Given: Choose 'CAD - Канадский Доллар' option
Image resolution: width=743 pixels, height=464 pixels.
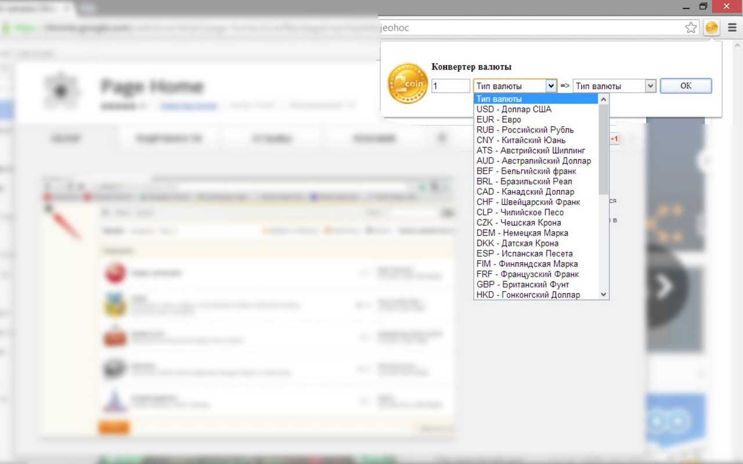Looking at the screenshot, I should coord(536,192).
